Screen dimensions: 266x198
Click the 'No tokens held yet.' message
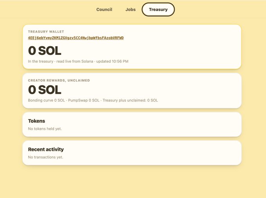[x=45, y=129]
